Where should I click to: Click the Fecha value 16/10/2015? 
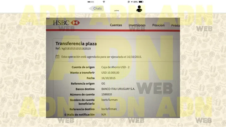tap(108, 78)
